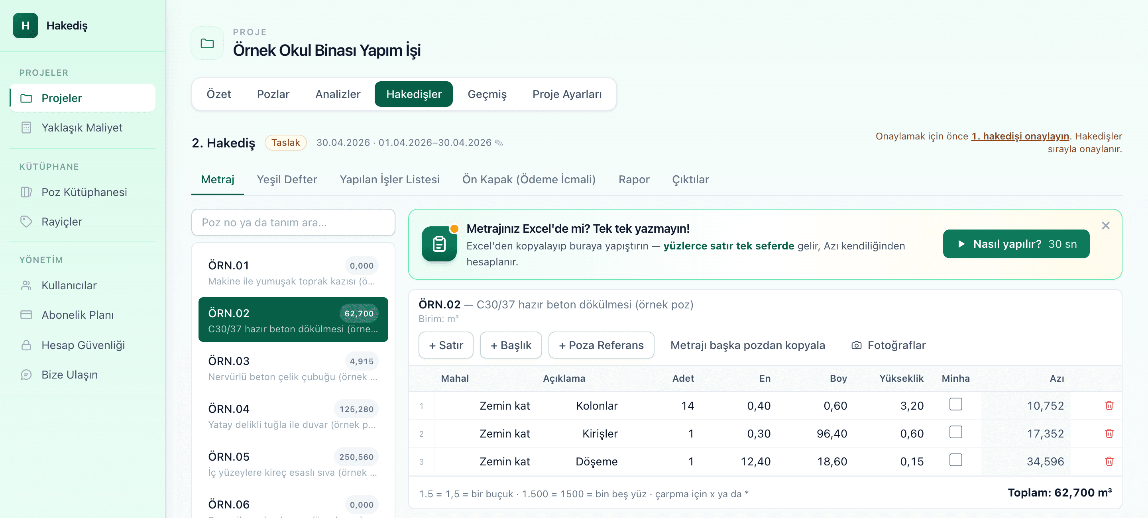
Task: Delete the Kirişler row with trash icon
Action: pyautogui.click(x=1109, y=434)
